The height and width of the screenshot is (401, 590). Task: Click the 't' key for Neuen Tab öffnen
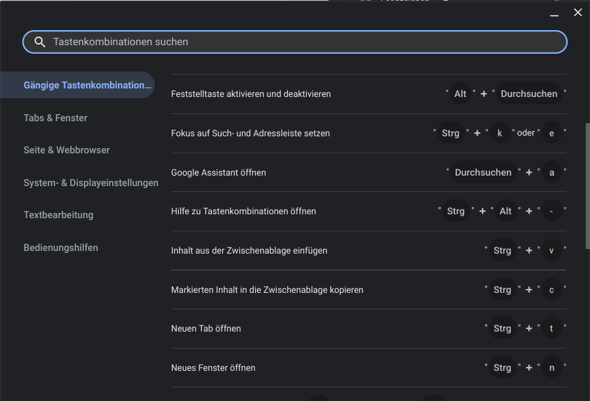(x=552, y=328)
